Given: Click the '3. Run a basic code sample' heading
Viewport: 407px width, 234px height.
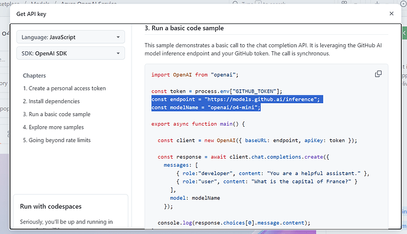Looking at the screenshot, I should coord(184,28).
